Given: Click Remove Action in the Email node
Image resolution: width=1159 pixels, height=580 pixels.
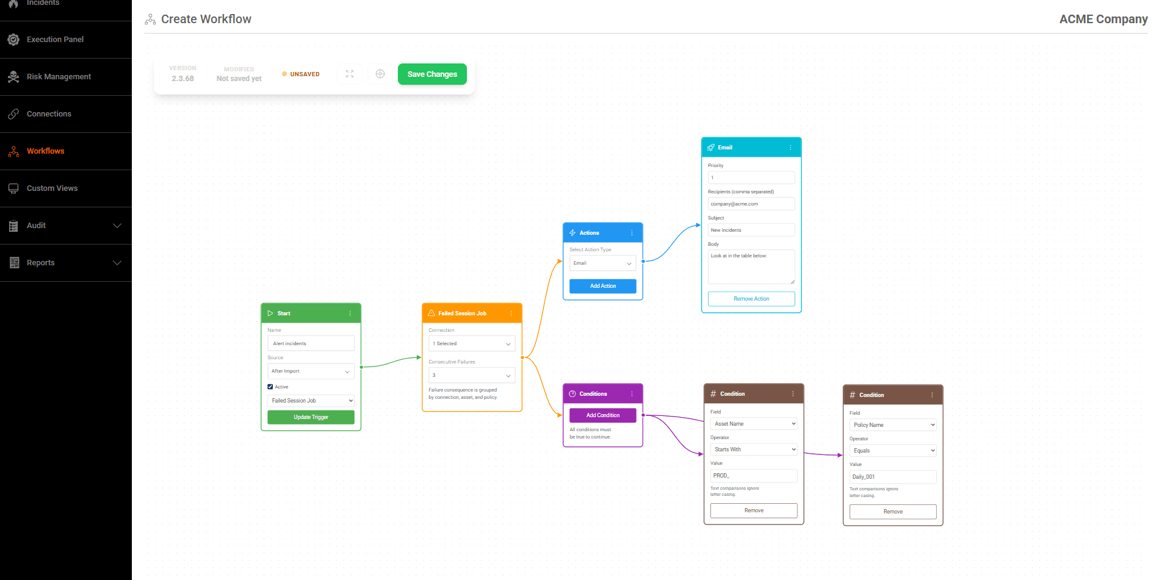Looking at the screenshot, I should click(751, 299).
